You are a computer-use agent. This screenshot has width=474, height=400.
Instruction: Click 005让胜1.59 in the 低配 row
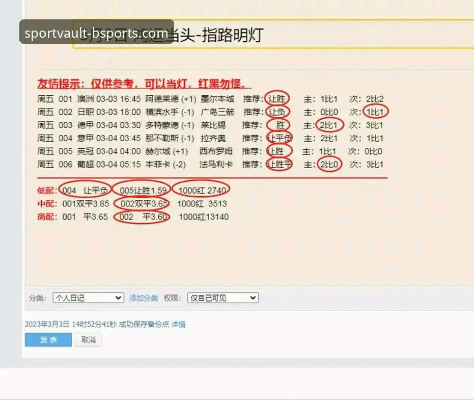(143, 190)
